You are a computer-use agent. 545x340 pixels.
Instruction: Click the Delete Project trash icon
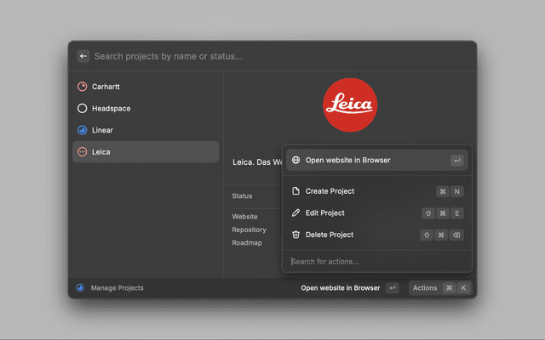tap(295, 235)
